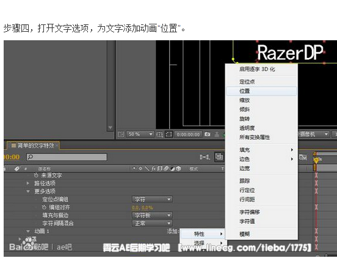Image resolution: width=337 pixels, height=258 pixels.
Task: Choose 缩放 in the property menu
Action: coord(261,100)
